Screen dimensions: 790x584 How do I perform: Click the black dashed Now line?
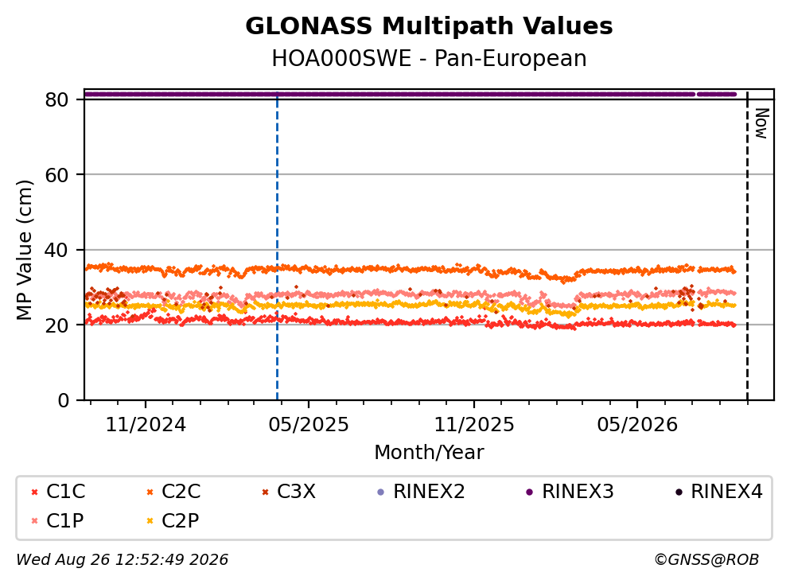[747, 247]
